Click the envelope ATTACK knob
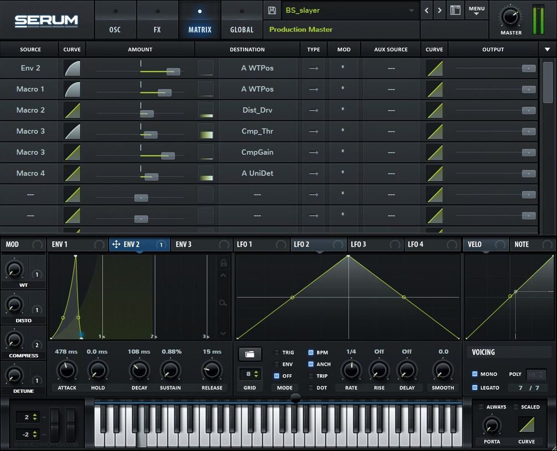 [x=67, y=370]
